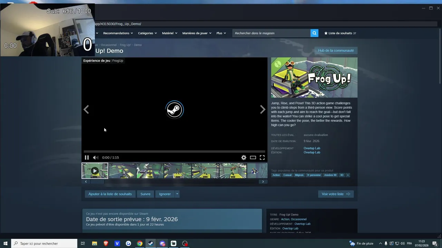This screenshot has width=442, height=248.
Task: Expand the Plus menu
Action: click(221, 33)
